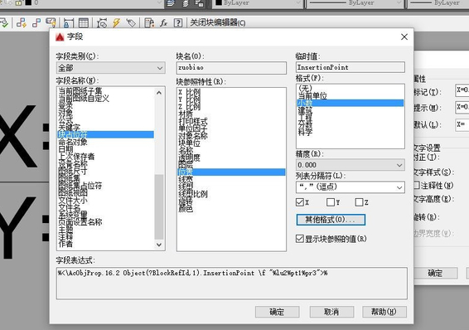This screenshot has width=469, height=330.
Task: Confirm the Field dialog with 确定
Action: click(x=277, y=312)
